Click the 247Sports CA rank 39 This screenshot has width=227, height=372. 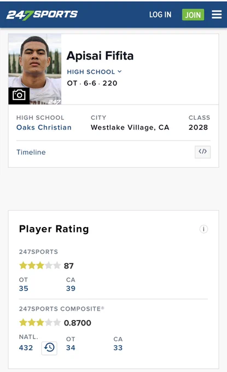pyautogui.click(x=71, y=288)
